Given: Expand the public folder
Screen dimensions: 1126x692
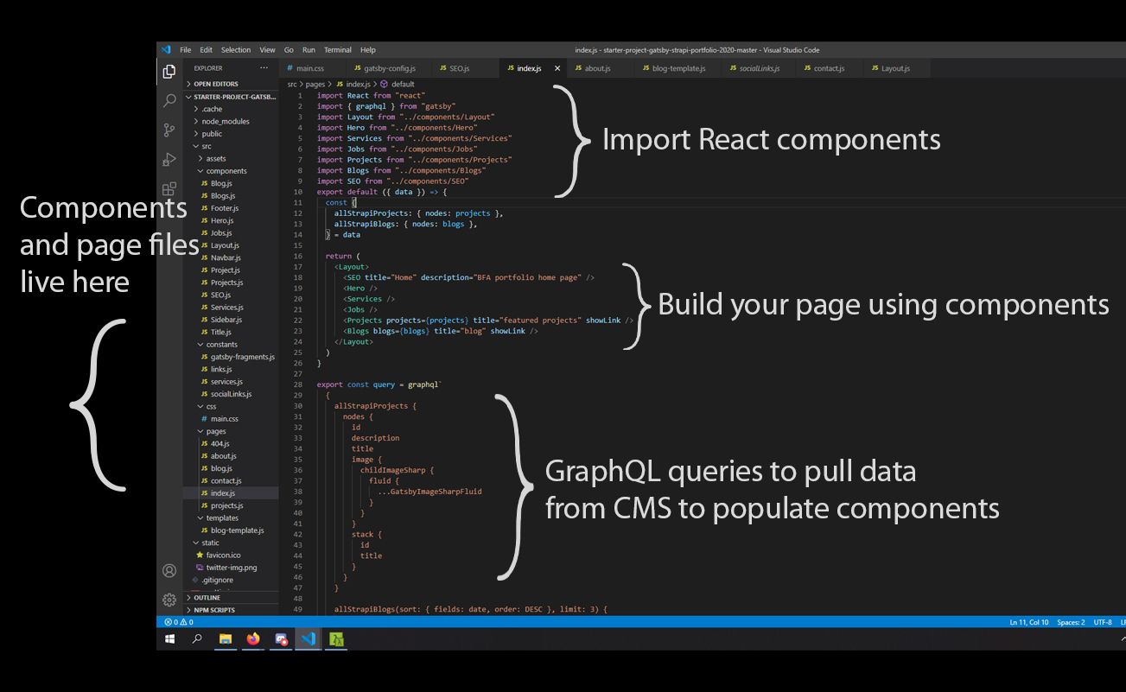Looking at the screenshot, I should [x=231, y=134].
